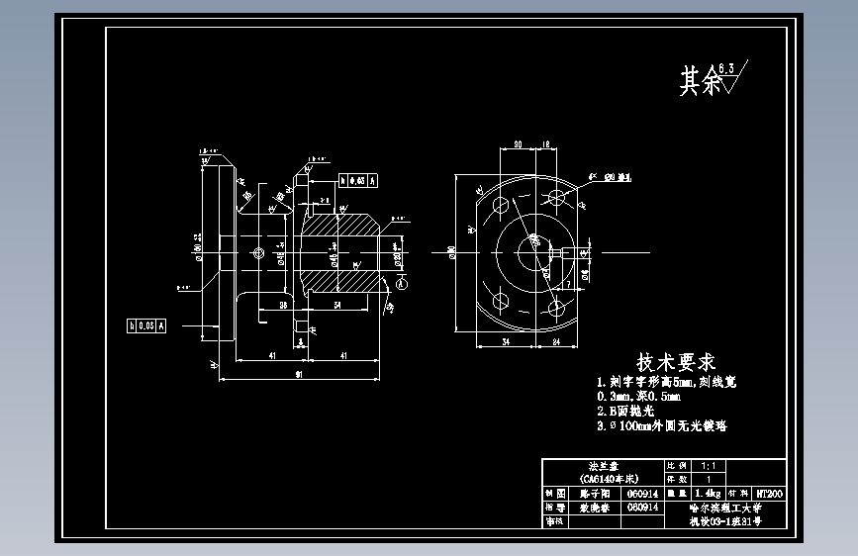Select the material value HT200

[x=769, y=493]
